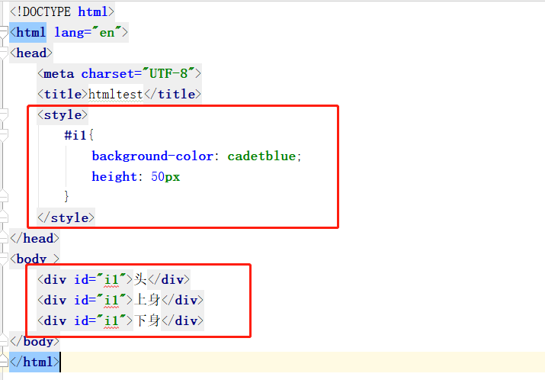Click opening div tag on the 上身 line
545x380 pixels.
click(52, 300)
